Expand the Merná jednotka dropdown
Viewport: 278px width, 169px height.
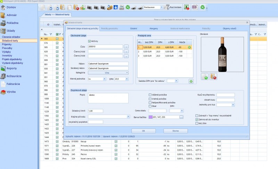point(104,79)
